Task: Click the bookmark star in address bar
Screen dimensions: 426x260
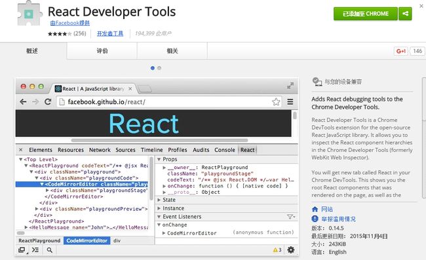Action: (x=276, y=102)
